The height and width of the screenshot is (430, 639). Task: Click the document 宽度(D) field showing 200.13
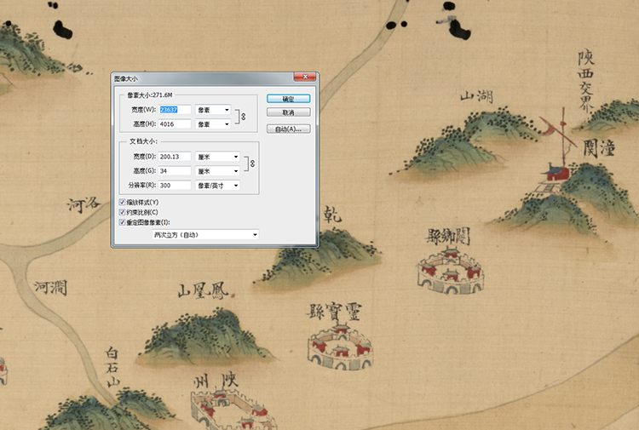[x=175, y=157]
